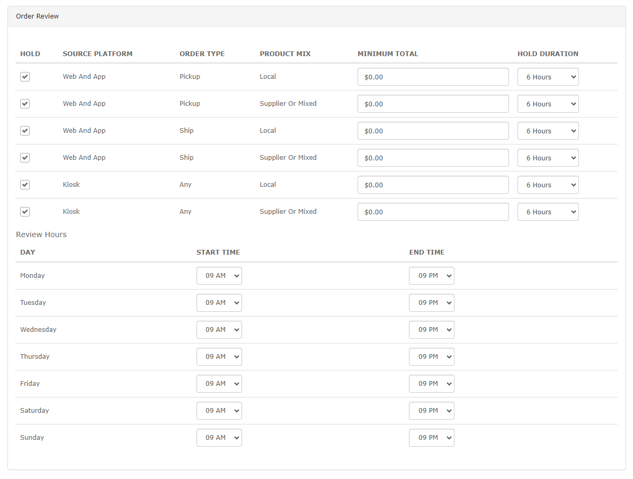The width and height of the screenshot is (633, 479).
Task: Open Monday end time dropdown
Action: (432, 276)
